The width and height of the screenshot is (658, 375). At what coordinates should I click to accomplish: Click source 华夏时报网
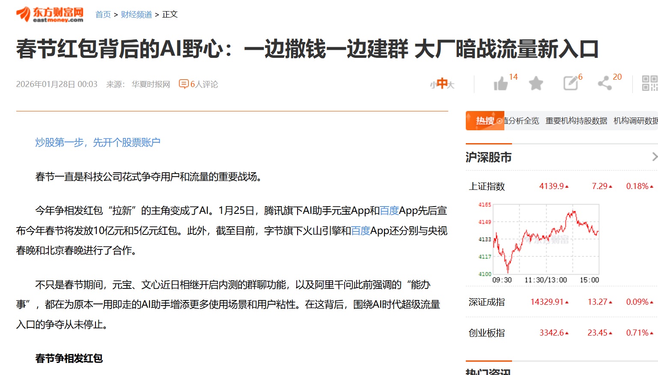point(151,84)
